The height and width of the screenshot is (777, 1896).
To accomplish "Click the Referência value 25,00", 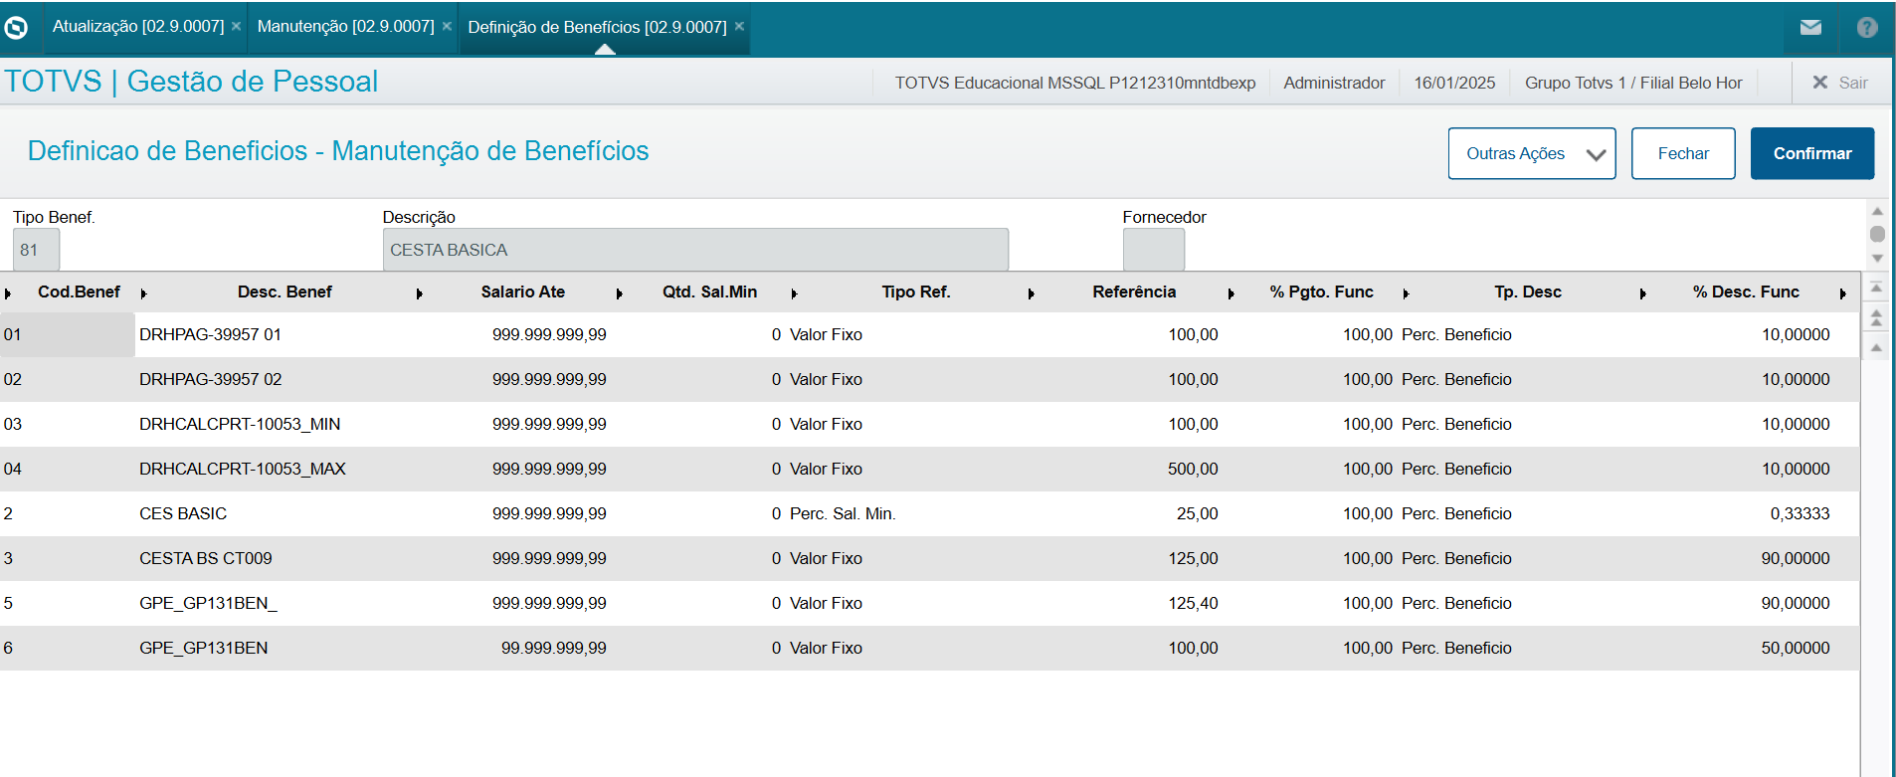I will [x=1197, y=513].
